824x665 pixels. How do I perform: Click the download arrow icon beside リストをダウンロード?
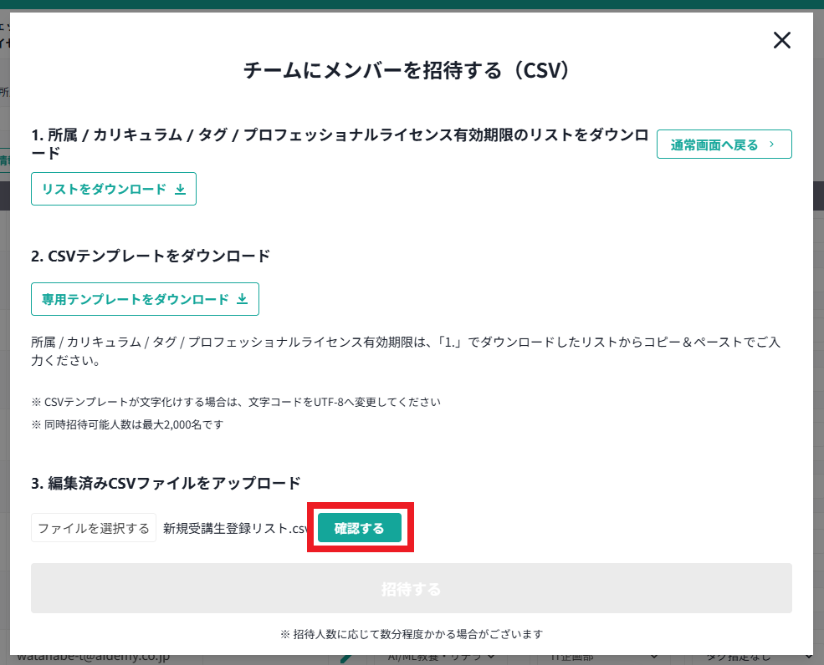[x=180, y=190]
